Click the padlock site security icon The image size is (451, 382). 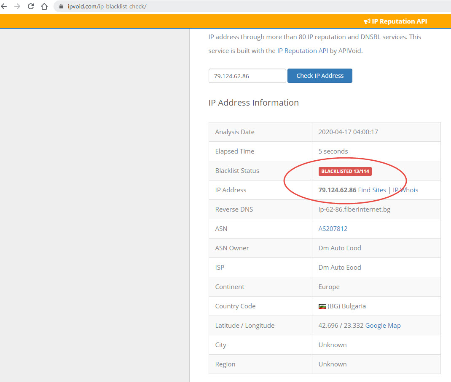[x=61, y=7]
